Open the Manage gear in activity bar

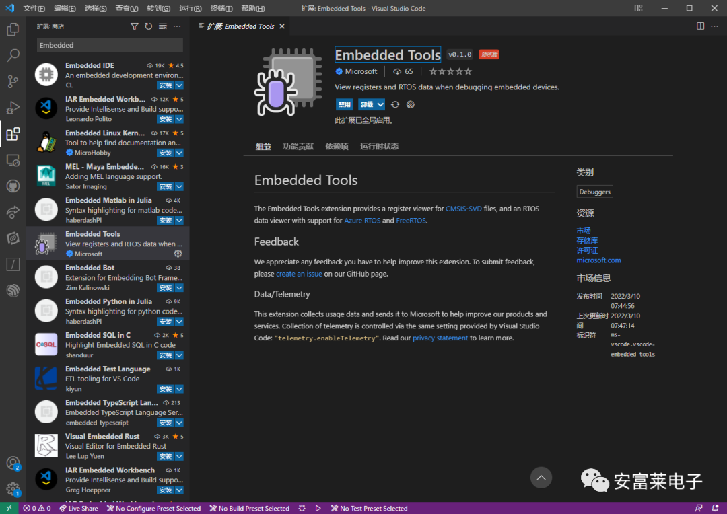click(x=13, y=489)
